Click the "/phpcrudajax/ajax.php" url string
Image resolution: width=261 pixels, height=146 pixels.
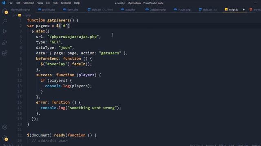[x=73, y=36]
